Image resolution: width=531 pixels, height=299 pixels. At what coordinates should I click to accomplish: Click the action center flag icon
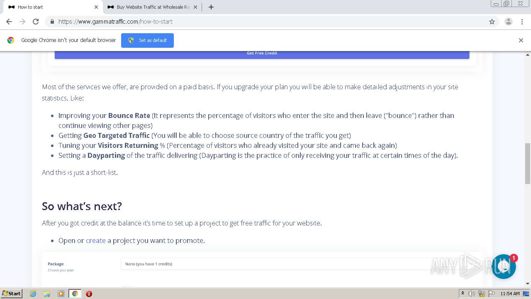click(x=491, y=294)
